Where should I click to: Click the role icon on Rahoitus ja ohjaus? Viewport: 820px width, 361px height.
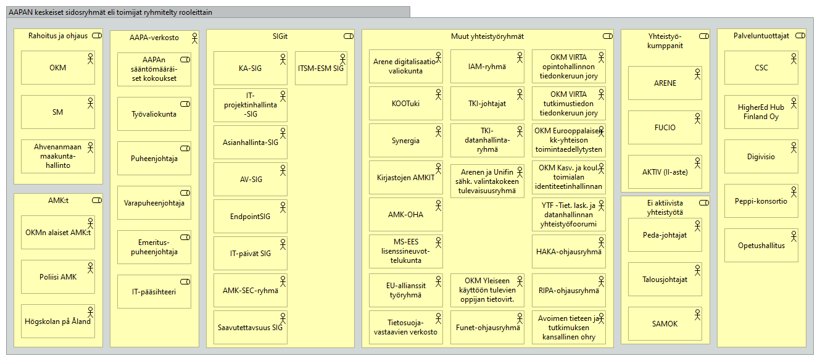coord(96,36)
